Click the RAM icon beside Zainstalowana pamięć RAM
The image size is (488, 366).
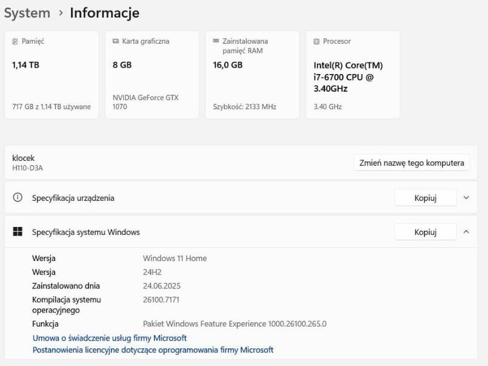pyautogui.click(x=216, y=41)
